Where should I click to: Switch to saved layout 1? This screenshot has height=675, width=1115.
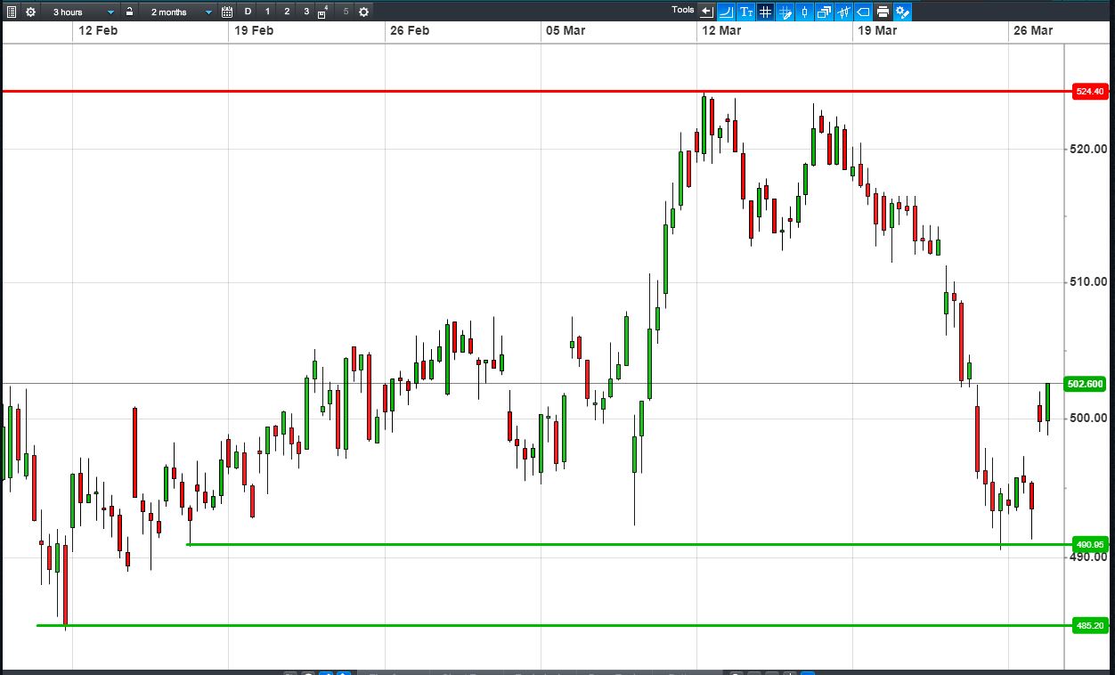point(267,12)
